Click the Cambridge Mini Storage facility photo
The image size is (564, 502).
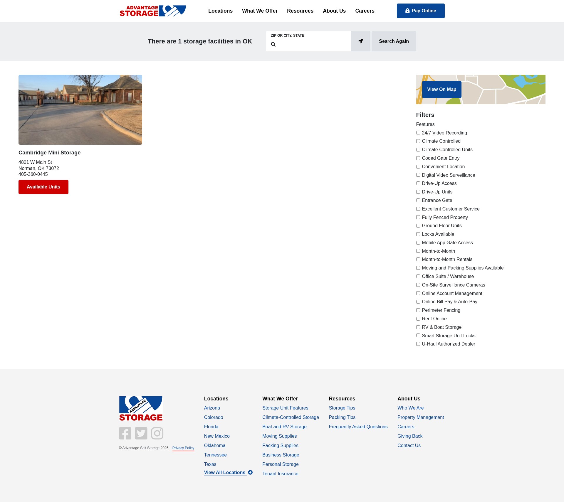80,110
